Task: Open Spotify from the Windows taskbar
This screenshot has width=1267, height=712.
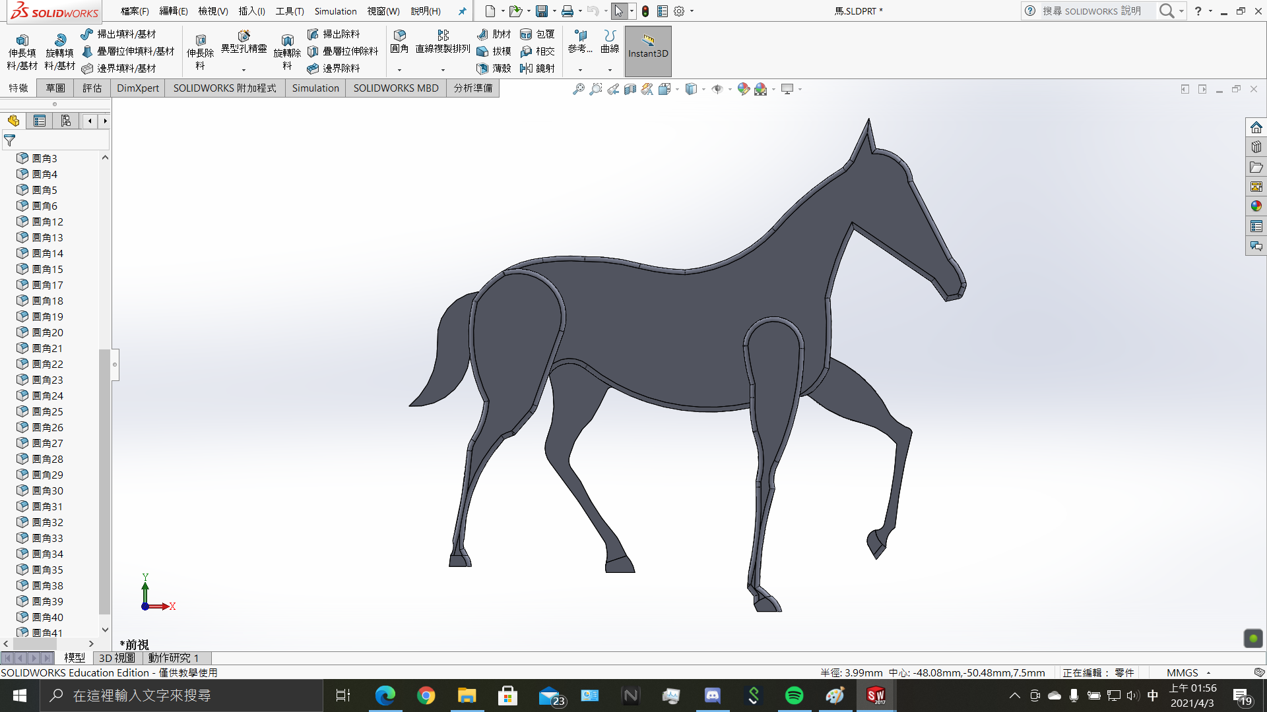Action: click(x=794, y=696)
